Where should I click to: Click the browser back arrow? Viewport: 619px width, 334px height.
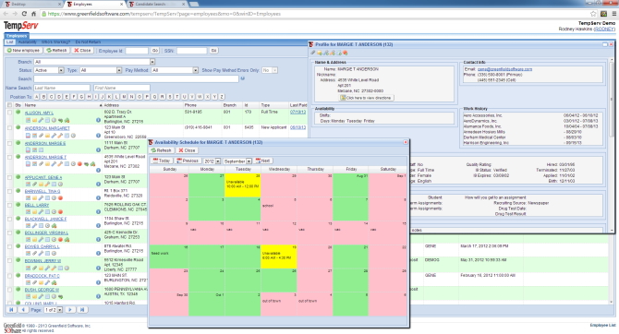coord(6,14)
